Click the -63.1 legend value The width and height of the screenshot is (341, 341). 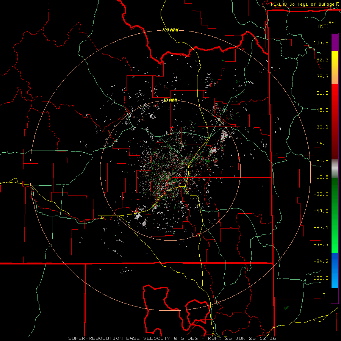(x=321, y=228)
